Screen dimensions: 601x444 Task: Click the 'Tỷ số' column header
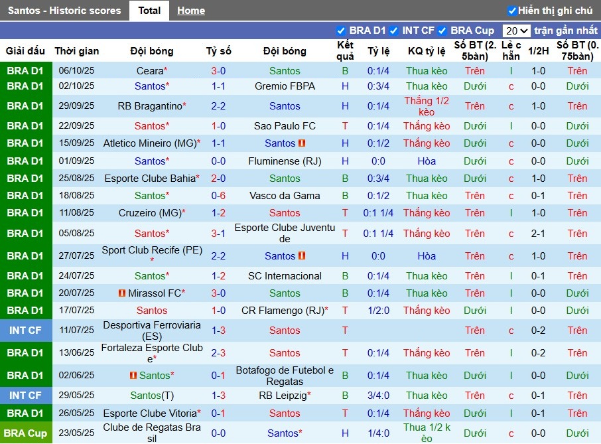pyautogui.click(x=218, y=51)
